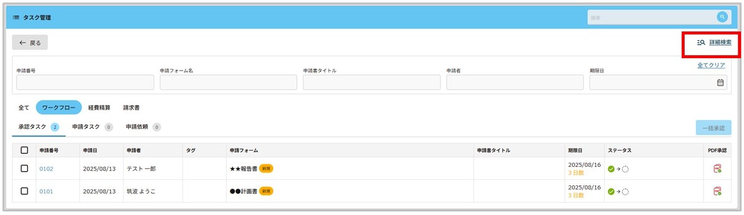Switch to 請求書 category tab

131,108
